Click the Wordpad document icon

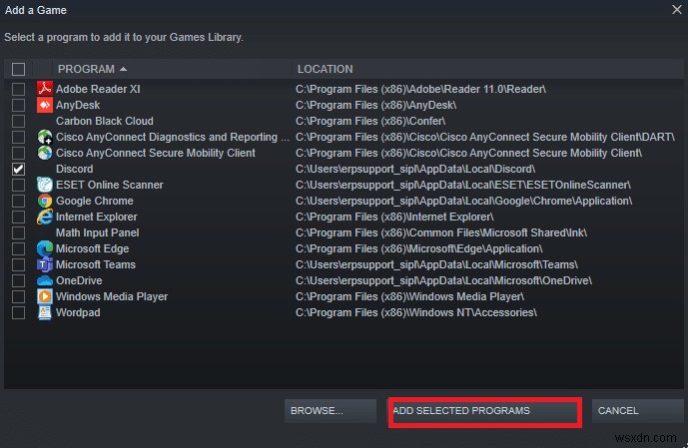coord(45,312)
